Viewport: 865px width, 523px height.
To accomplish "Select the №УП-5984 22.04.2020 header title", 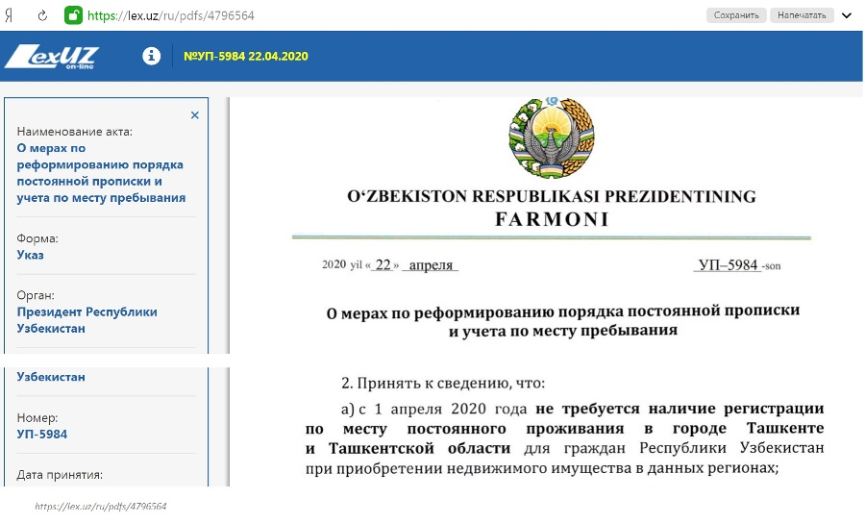I will click(245, 56).
